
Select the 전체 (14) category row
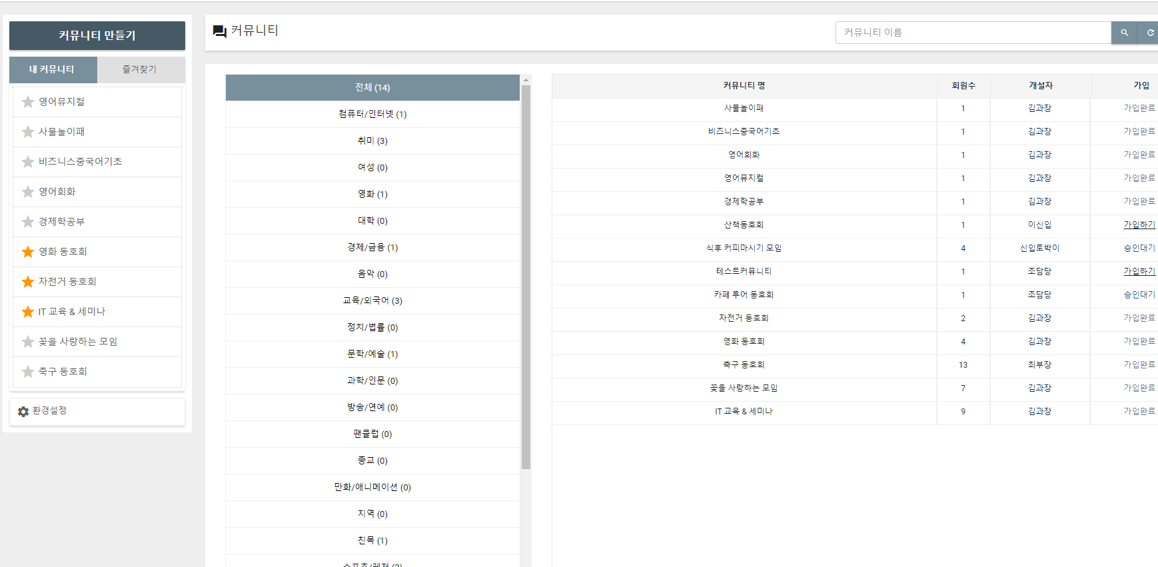(372, 87)
